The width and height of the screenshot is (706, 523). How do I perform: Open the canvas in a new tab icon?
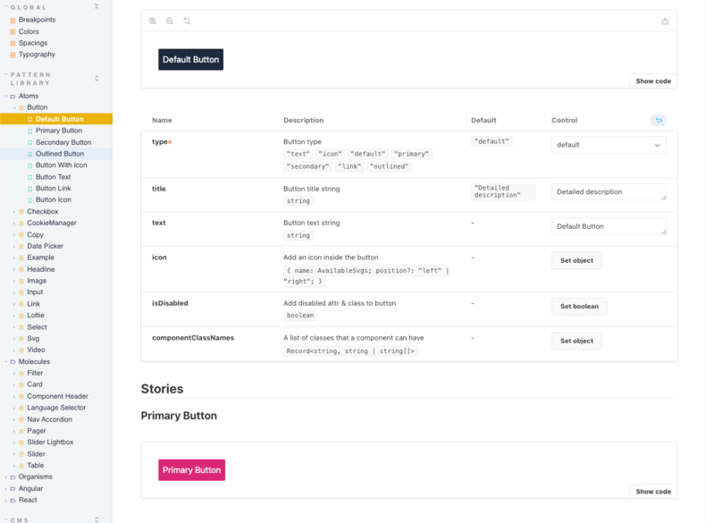665,21
